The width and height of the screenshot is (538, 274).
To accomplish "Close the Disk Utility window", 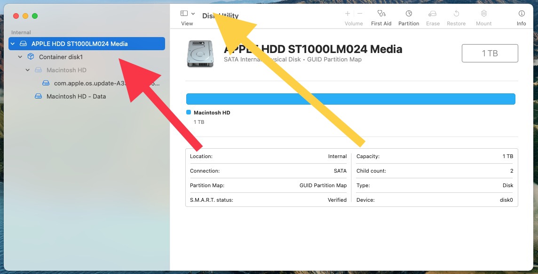I will click(16, 16).
